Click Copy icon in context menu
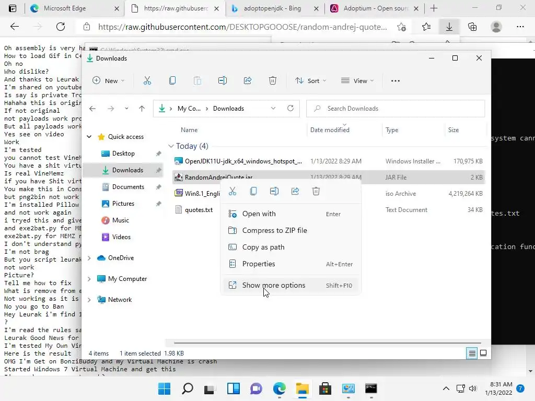 pyautogui.click(x=253, y=191)
